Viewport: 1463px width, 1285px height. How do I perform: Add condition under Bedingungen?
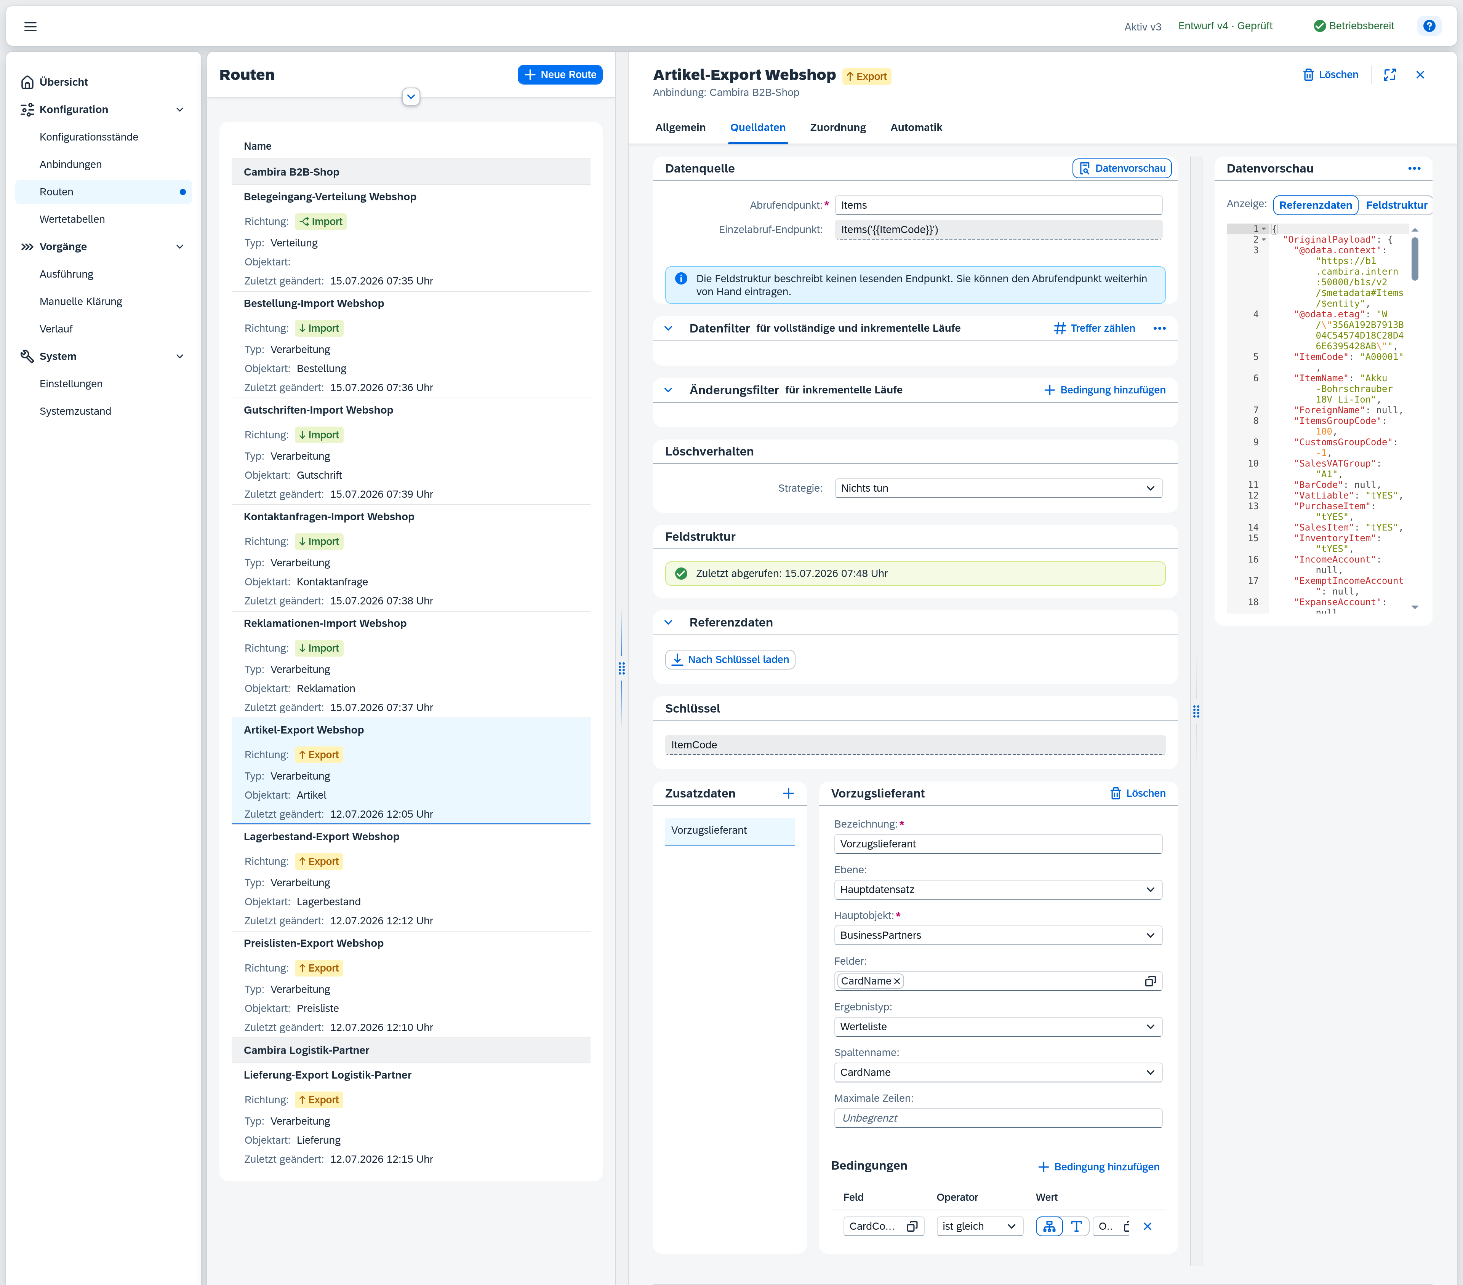point(1099,1167)
